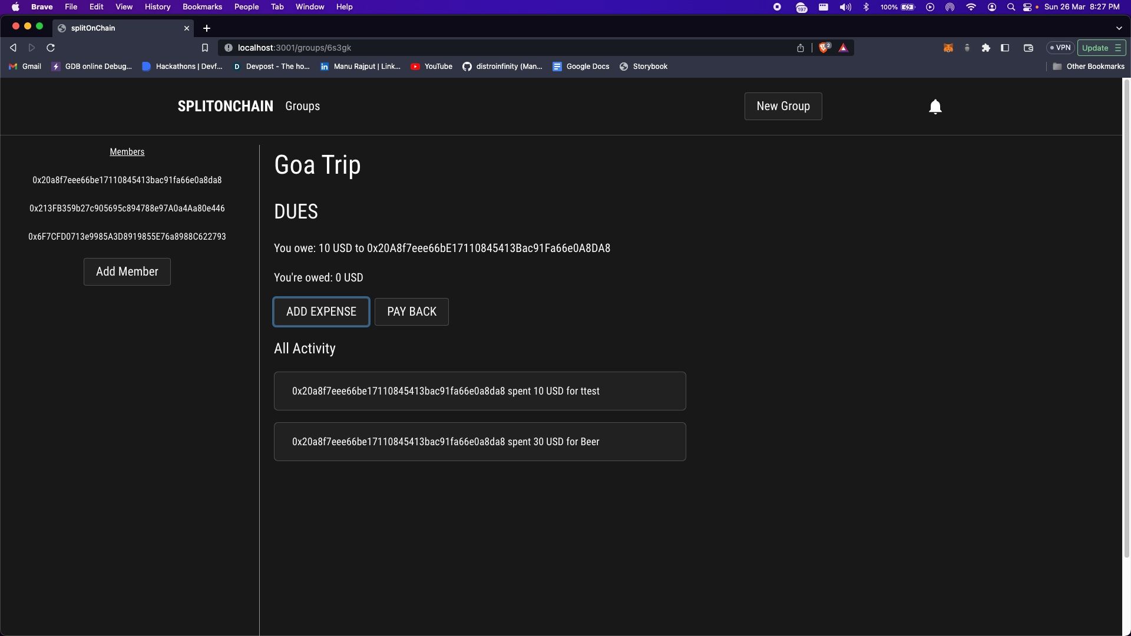Screen dimensions: 1131x636
Task: Click the reload page icon
Action: pos(51,47)
